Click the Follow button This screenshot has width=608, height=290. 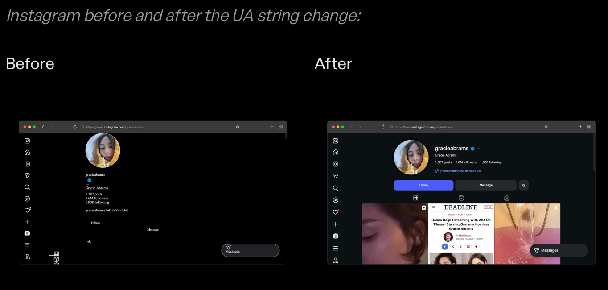(x=423, y=185)
